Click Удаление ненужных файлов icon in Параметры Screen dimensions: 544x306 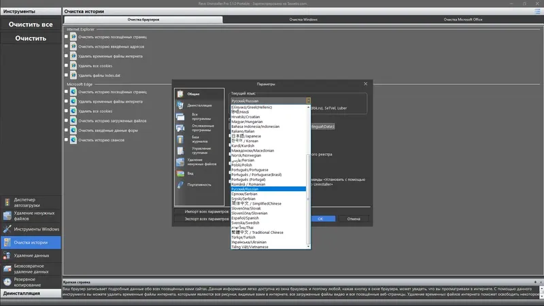(180, 162)
